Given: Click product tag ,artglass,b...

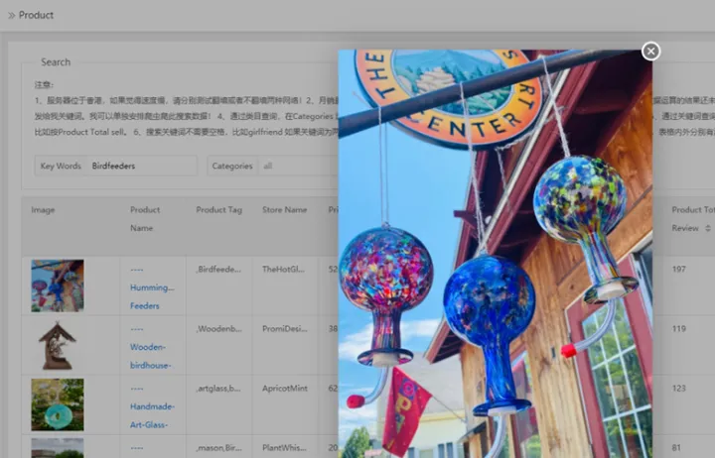Looking at the screenshot, I should [218, 389].
